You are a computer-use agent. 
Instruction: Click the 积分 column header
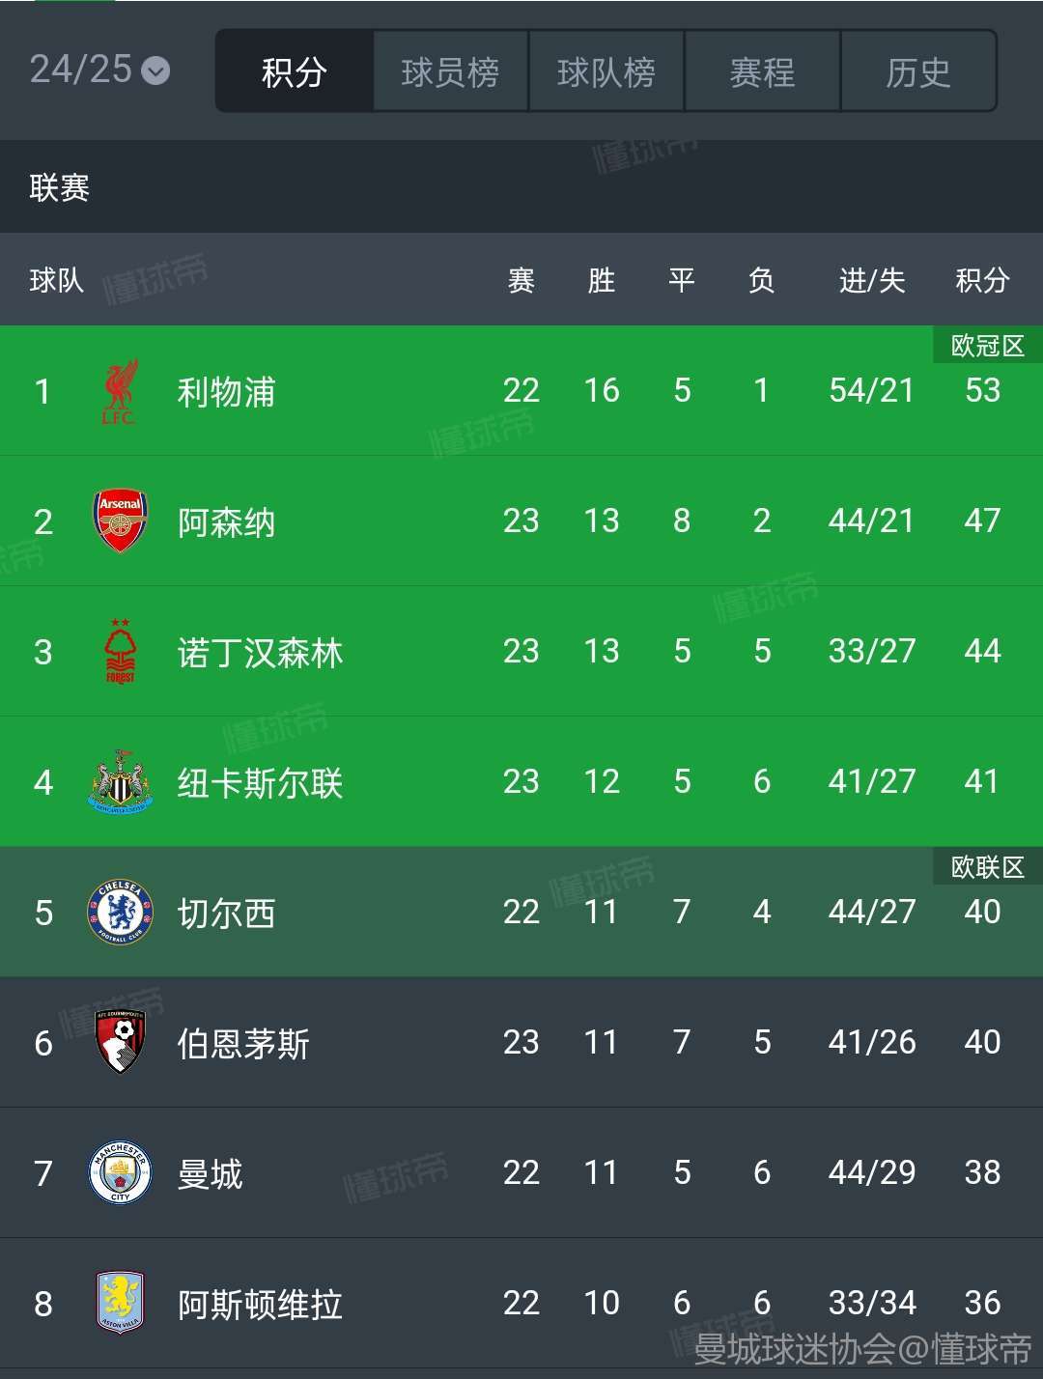point(982,281)
